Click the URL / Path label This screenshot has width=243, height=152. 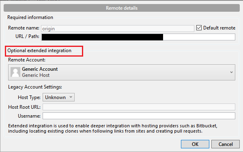pyautogui.click(x=27, y=36)
